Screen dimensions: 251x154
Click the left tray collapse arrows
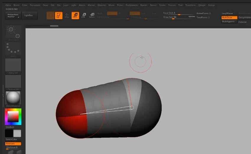3,96
